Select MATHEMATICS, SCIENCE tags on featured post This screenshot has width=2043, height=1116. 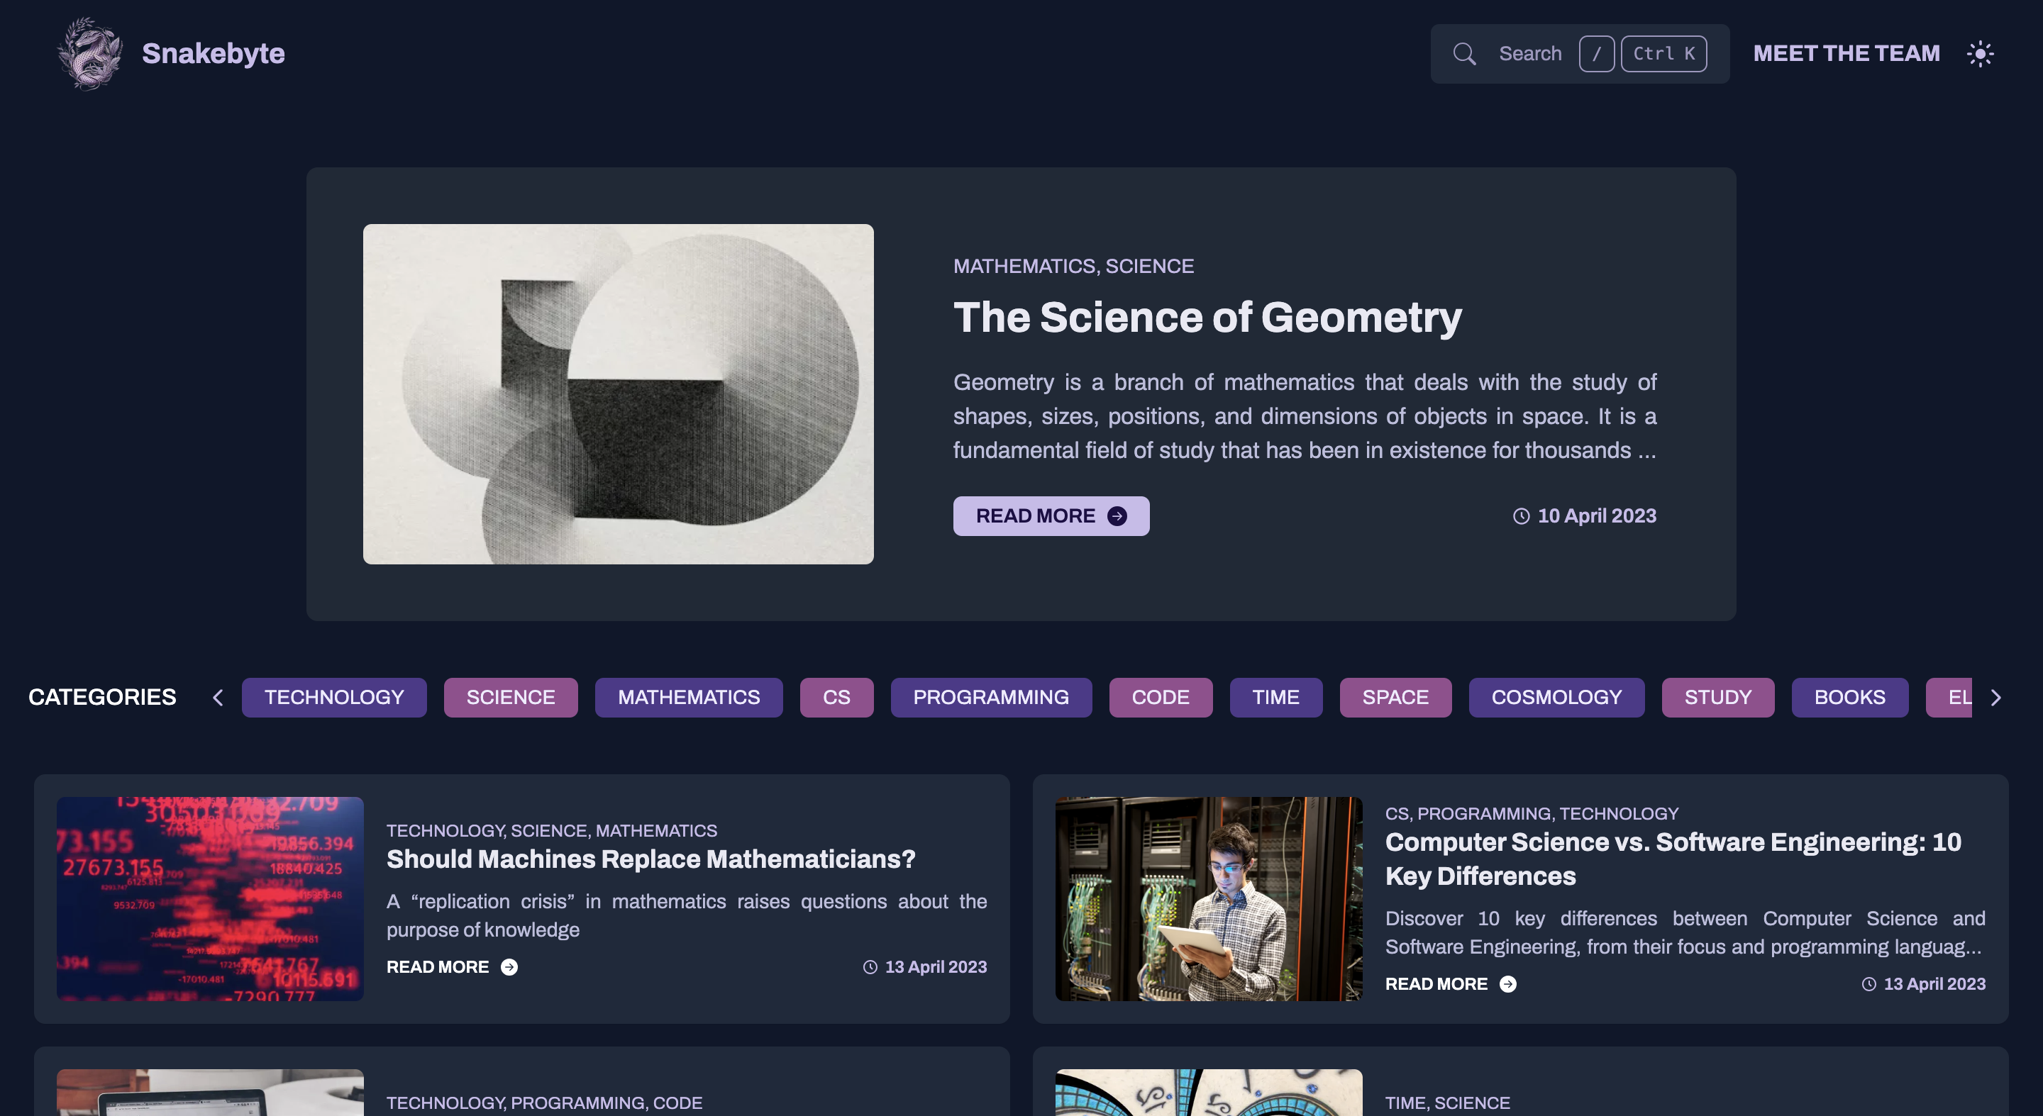(x=1073, y=267)
